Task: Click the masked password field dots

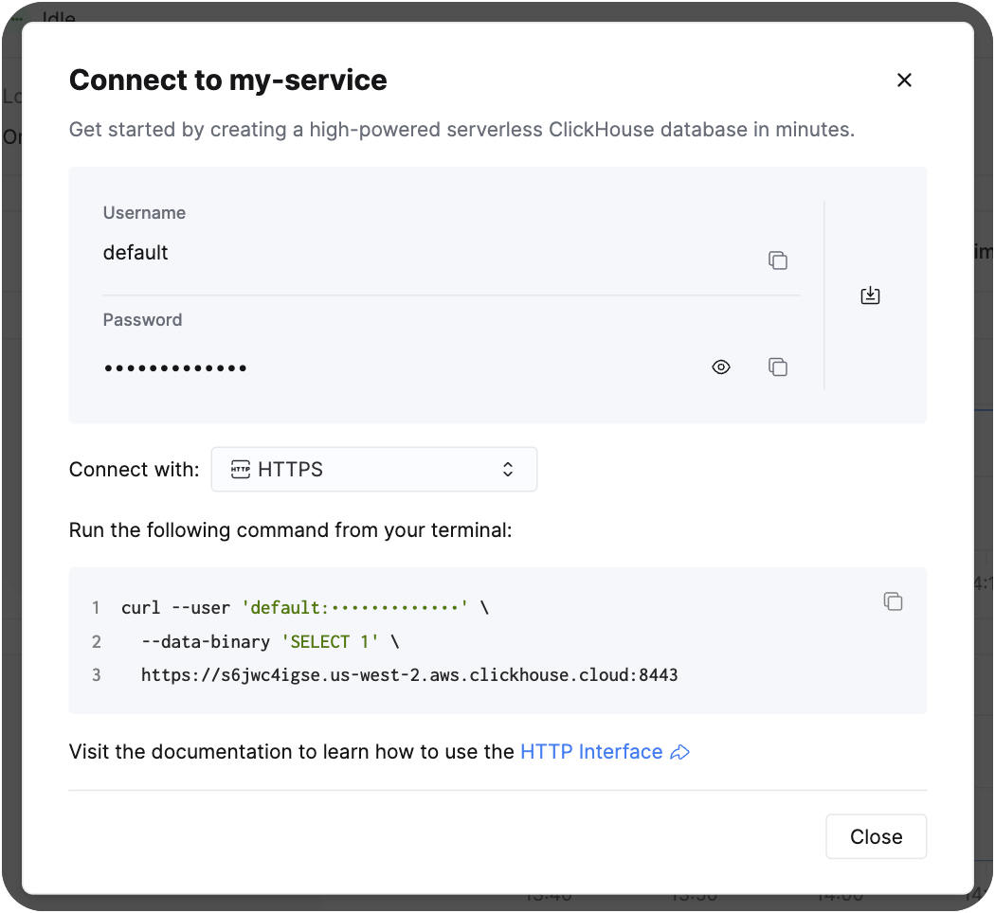Action: pos(175,367)
